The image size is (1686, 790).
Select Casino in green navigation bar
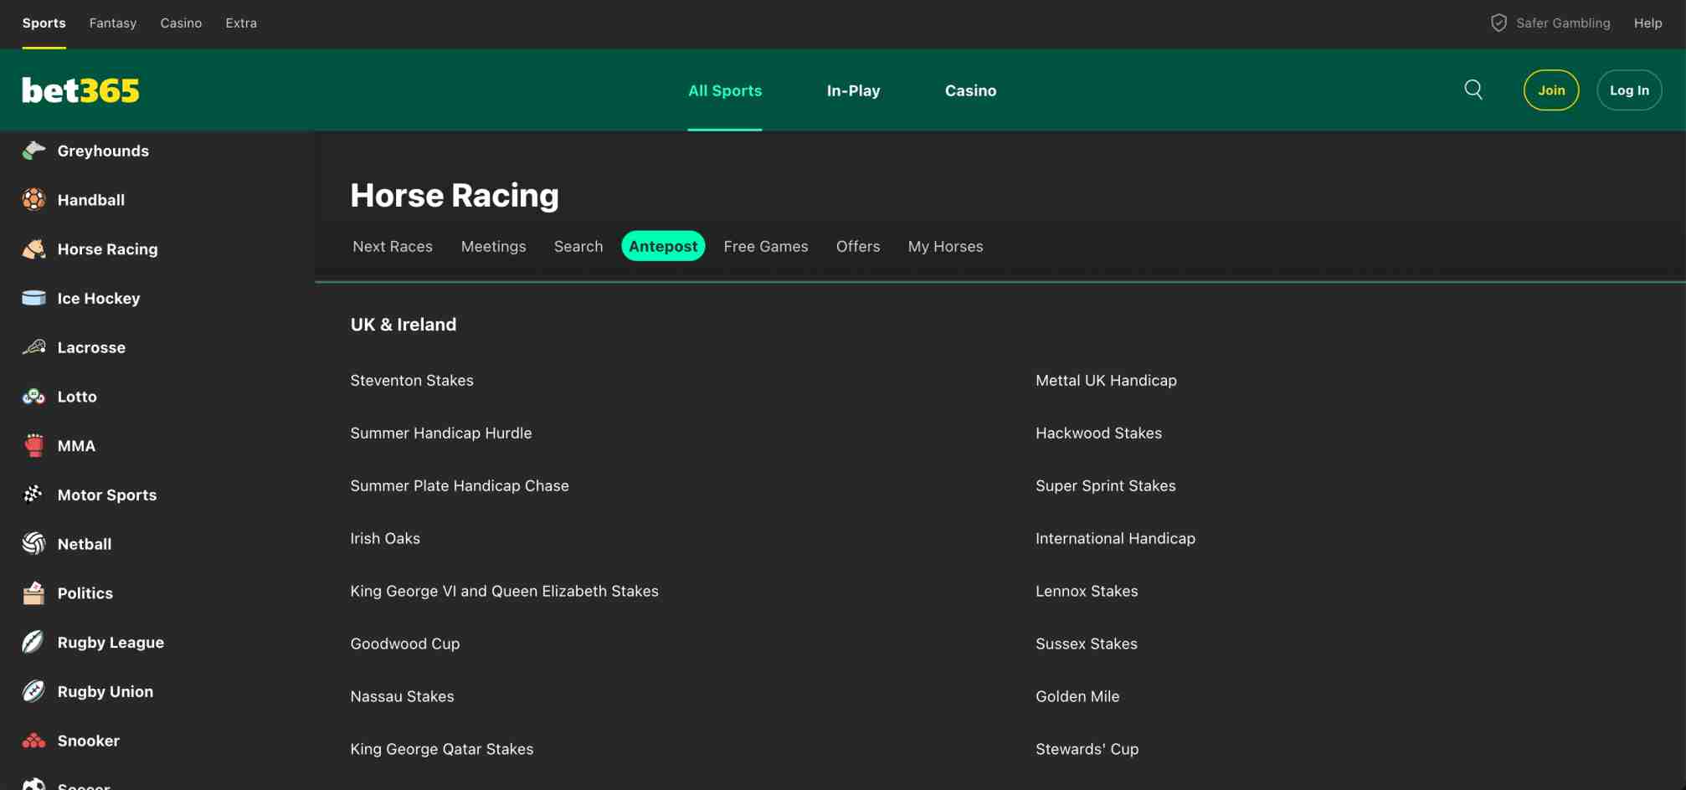[970, 90]
